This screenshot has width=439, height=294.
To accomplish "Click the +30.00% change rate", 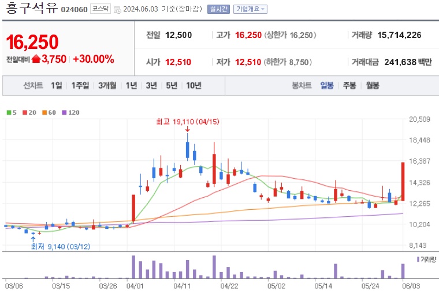I will (93, 59).
